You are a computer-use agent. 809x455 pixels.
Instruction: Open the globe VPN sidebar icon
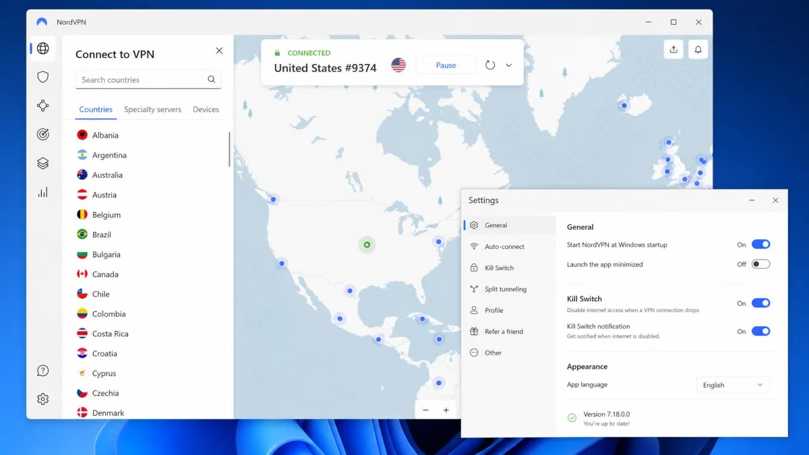tap(43, 49)
